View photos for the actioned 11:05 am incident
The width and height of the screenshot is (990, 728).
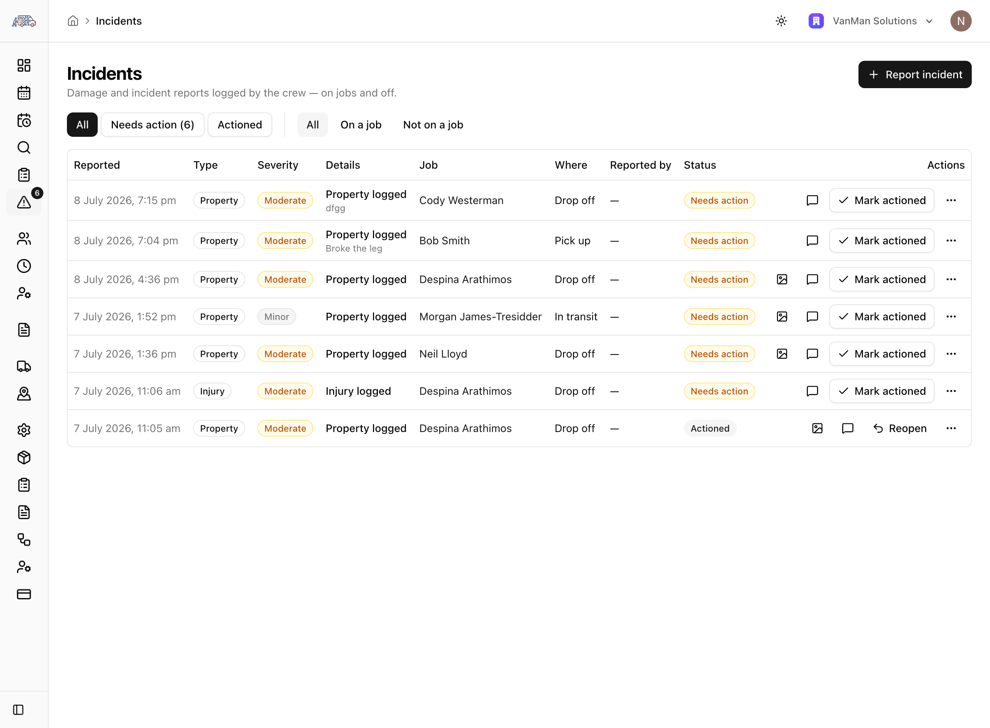coord(817,428)
